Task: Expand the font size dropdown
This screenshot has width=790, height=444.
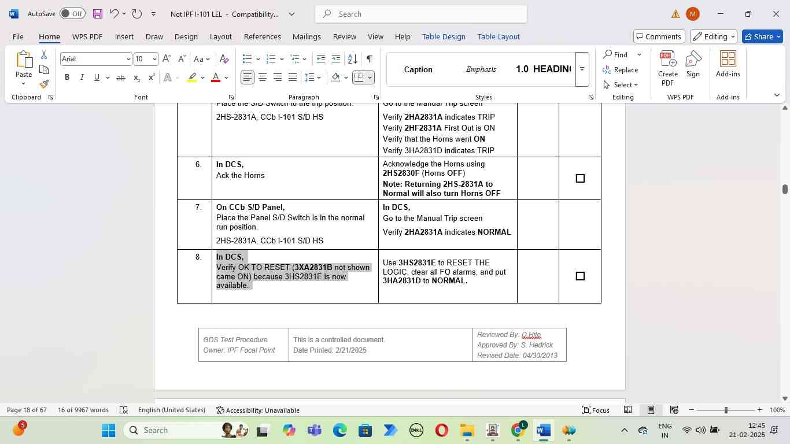Action: (154, 59)
